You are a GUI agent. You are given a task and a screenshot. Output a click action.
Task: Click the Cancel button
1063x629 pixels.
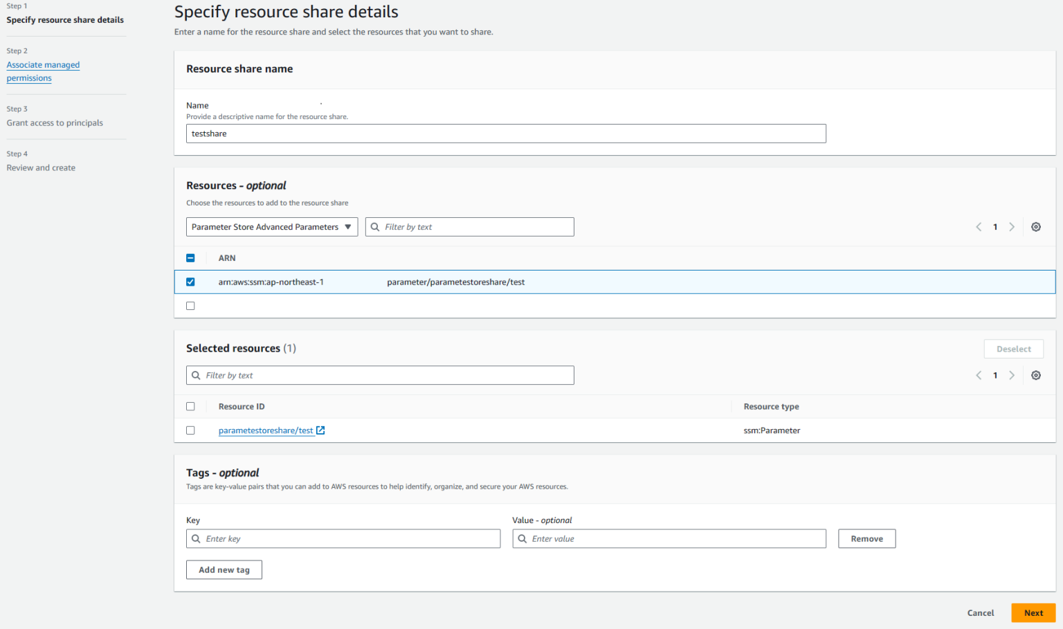tap(981, 613)
